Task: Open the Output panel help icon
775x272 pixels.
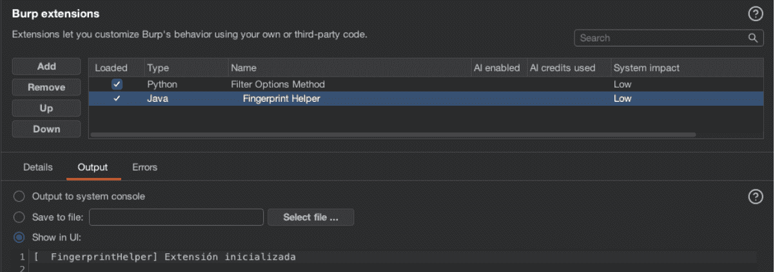Action: 755,197
